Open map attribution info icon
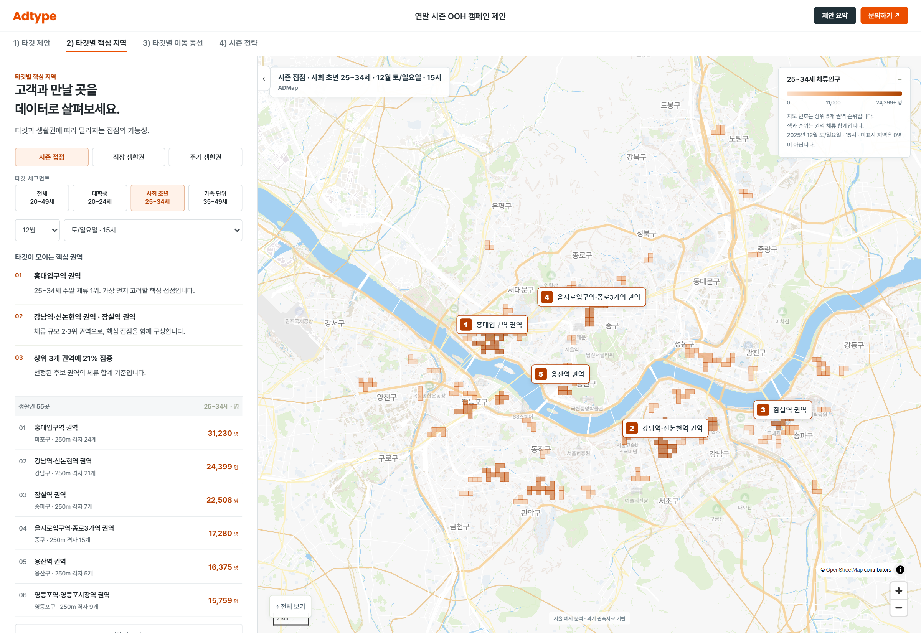The image size is (921, 633). coord(900,570)
